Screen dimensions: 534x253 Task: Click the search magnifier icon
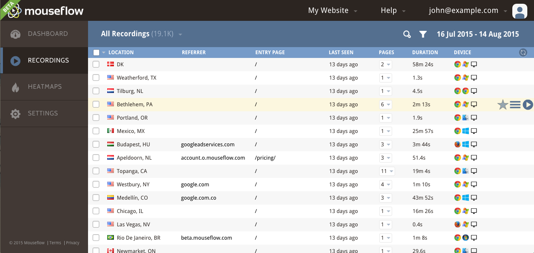(407, 34)
